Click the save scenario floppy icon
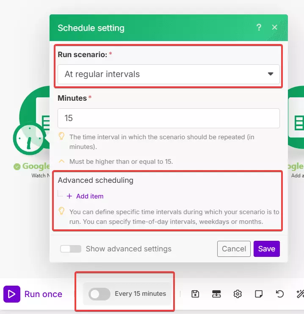 click(x=195, y=294)
